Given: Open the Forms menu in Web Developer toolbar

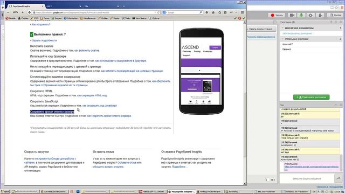Looking at the screenshot, I should 45,18.
